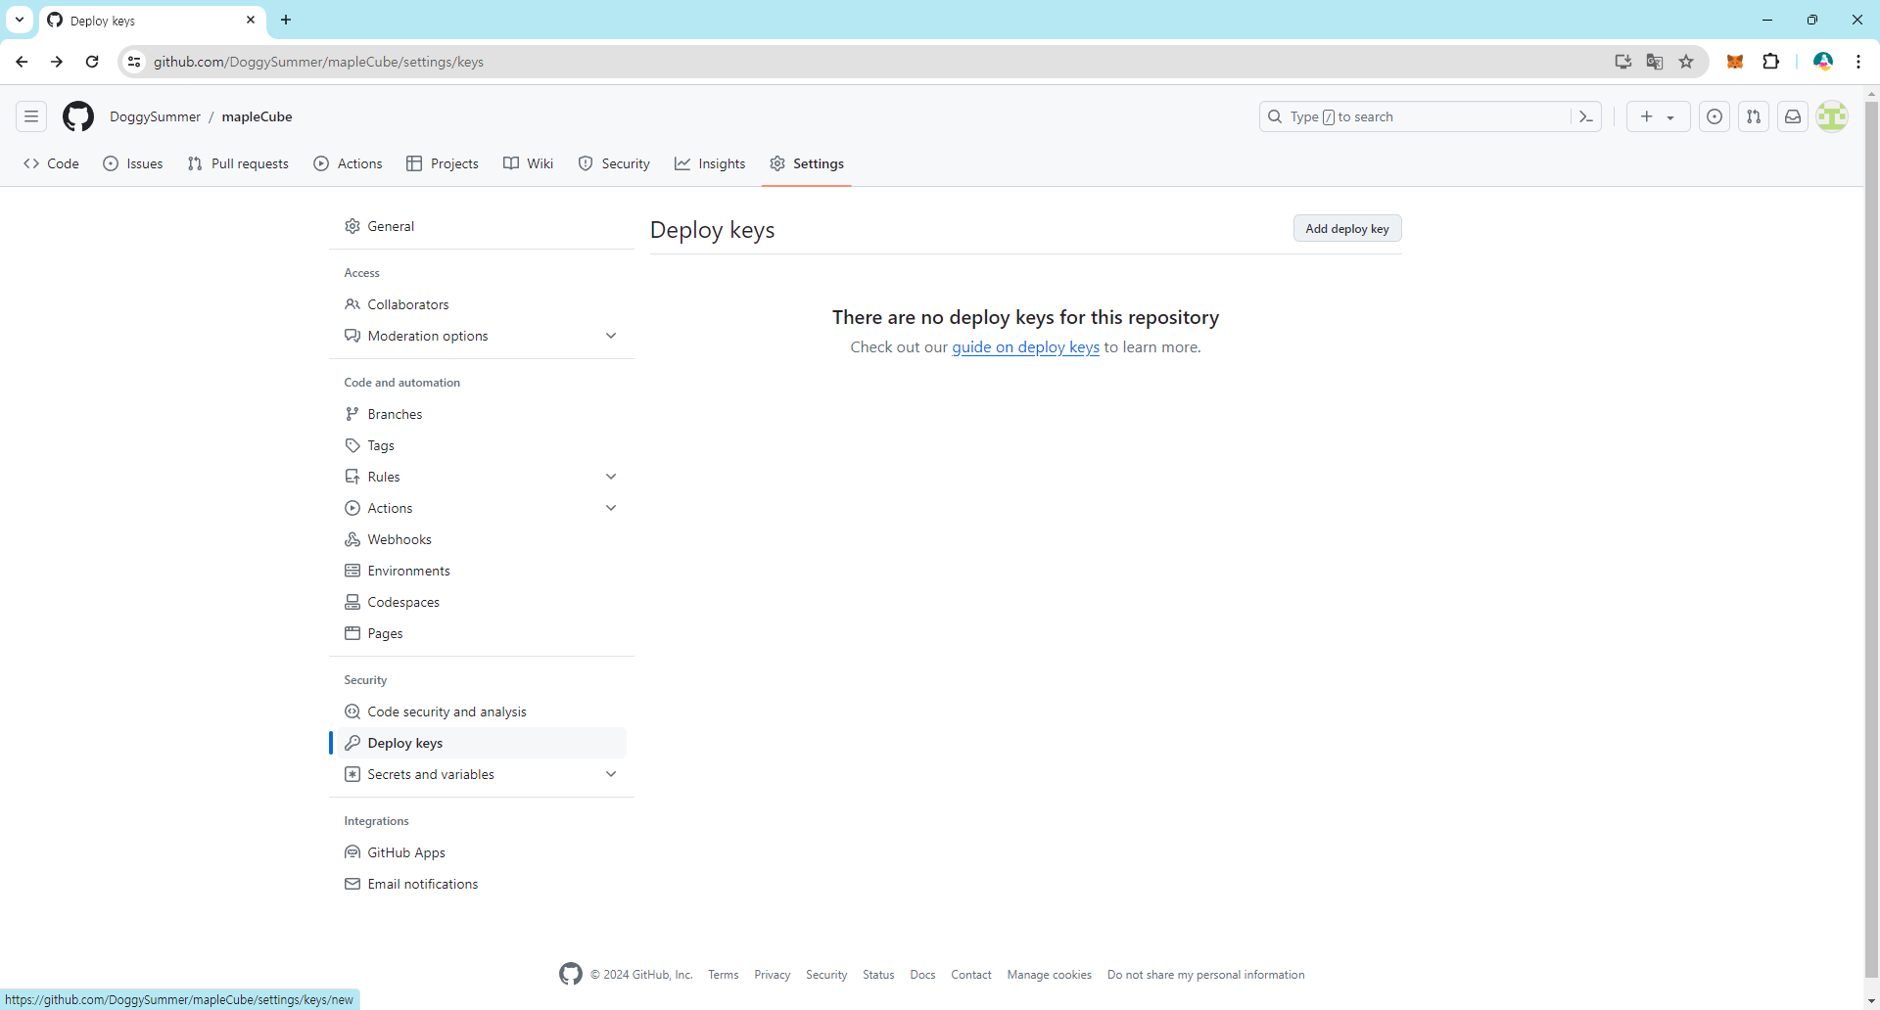1880x1010 pixels.
Task: Open the footer Docs link
Action: 922,975
